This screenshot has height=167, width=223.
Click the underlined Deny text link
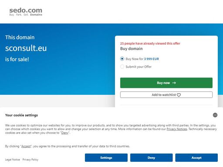65,133
